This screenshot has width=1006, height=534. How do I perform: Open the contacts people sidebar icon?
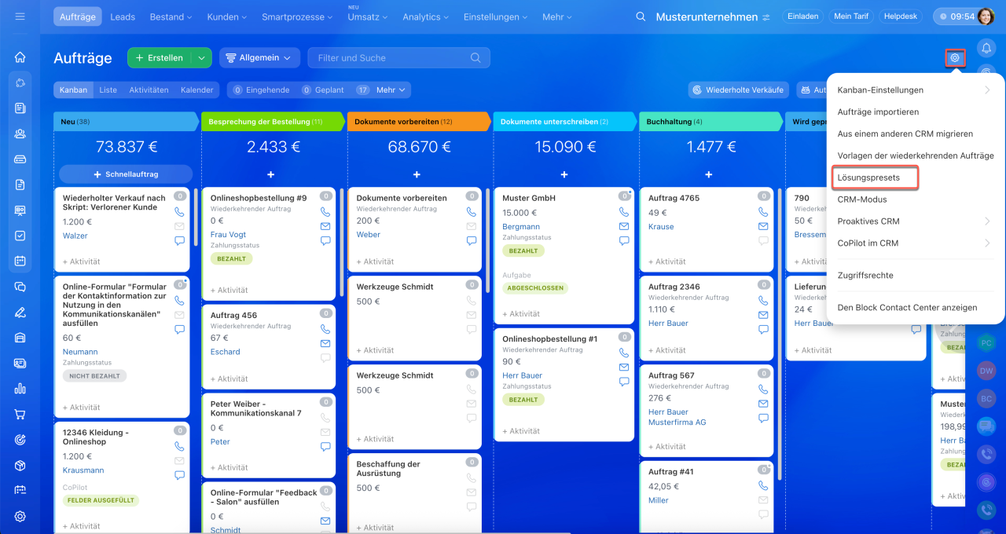(20, 133)
